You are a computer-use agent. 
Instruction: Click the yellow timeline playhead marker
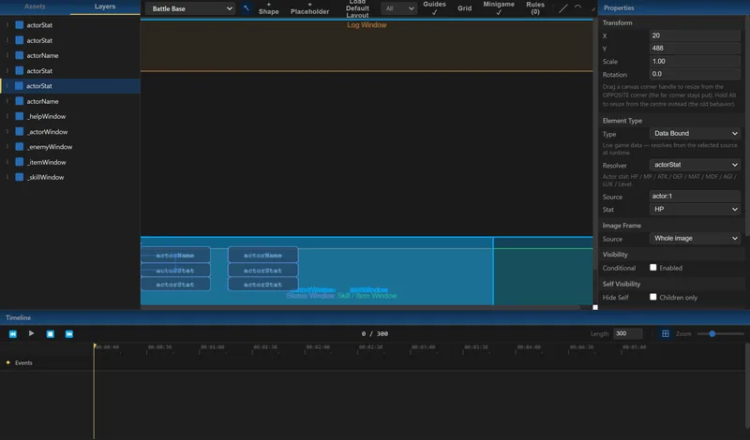(95, 345)
